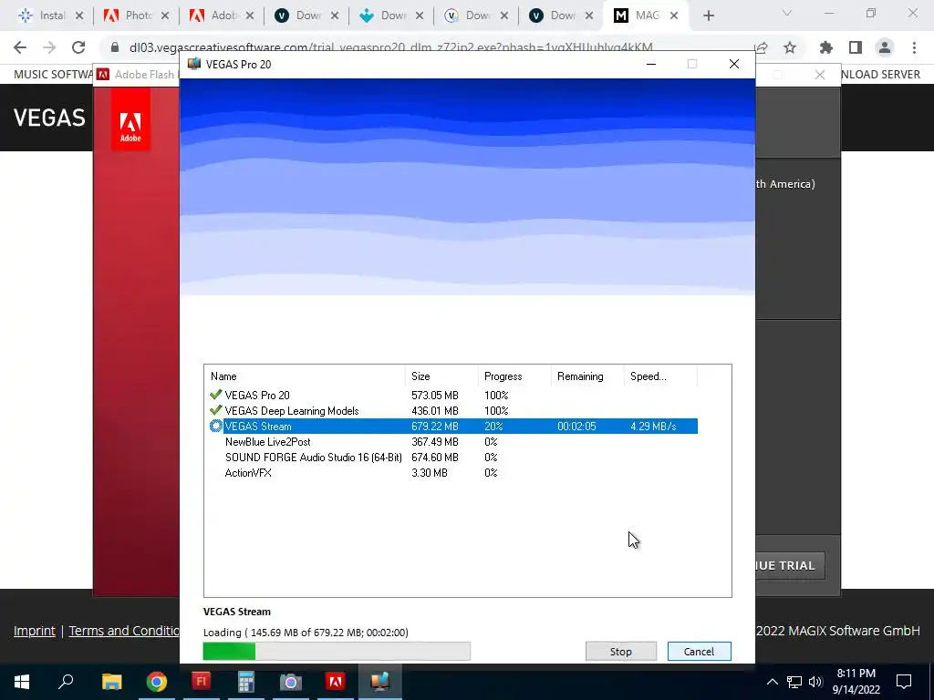Click the VEGAS logo on webpage

coord(49,118)
